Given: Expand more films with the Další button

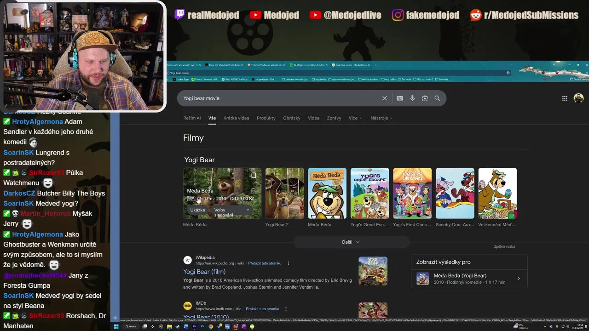Looking at the screenshot, I should click(351, 242).
